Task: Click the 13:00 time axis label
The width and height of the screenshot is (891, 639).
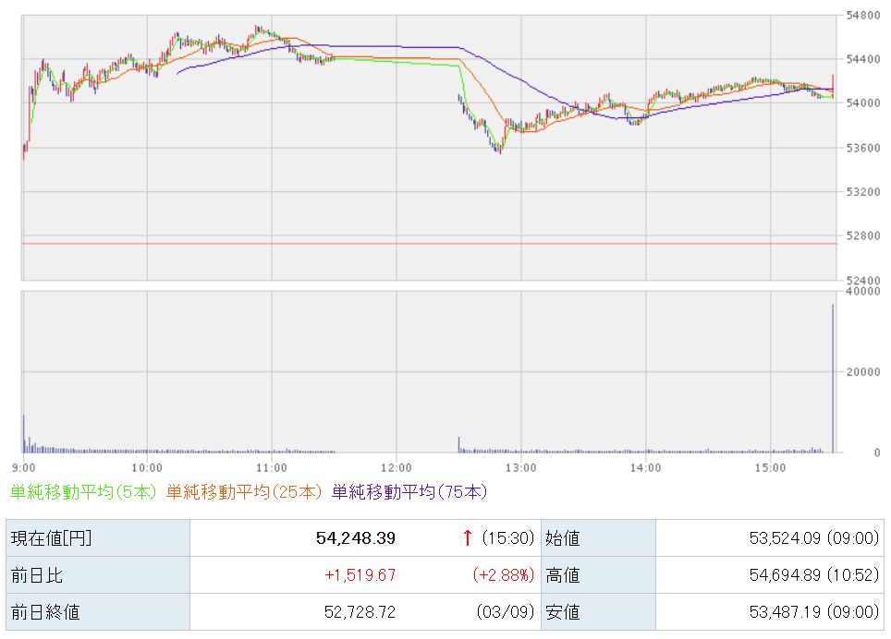Action: [x=520, y=466]
